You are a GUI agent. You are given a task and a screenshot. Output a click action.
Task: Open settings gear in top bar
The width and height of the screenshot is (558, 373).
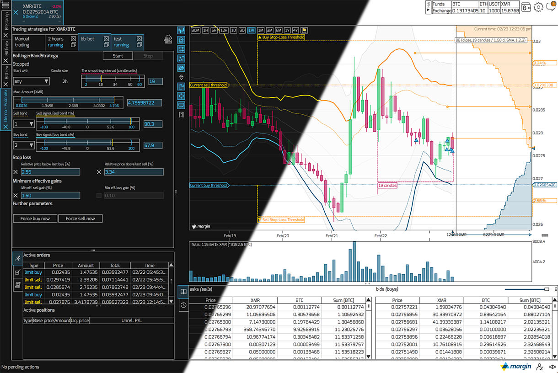point(538,7)
